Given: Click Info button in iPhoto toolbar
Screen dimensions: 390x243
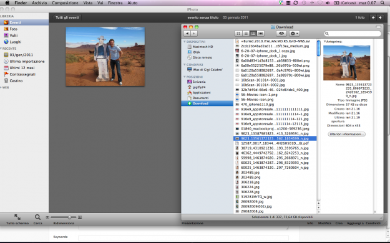Looking at the screenshot, I should coord(310,223).
